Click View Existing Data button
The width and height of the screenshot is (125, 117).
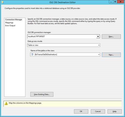(x=42, y=94)
